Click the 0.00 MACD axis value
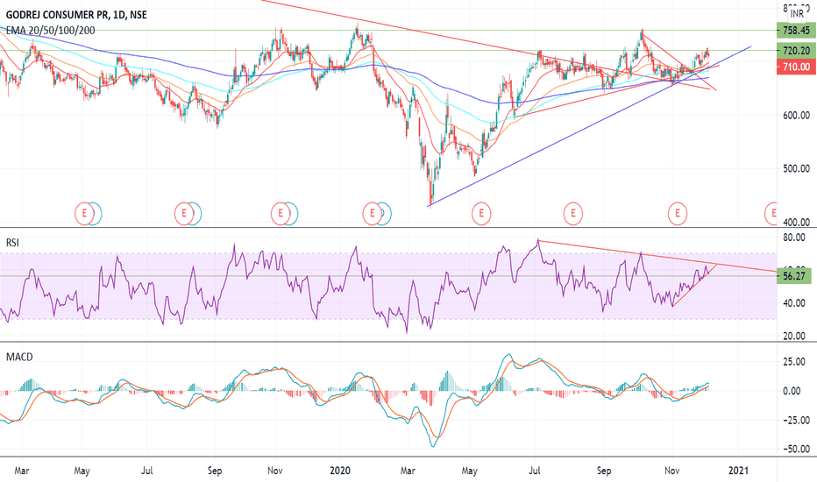The image size is (817, 482). [792, 391]
